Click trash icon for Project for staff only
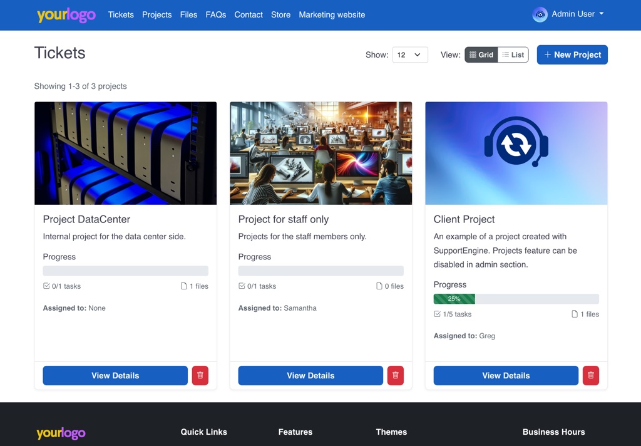 [396, 375]
